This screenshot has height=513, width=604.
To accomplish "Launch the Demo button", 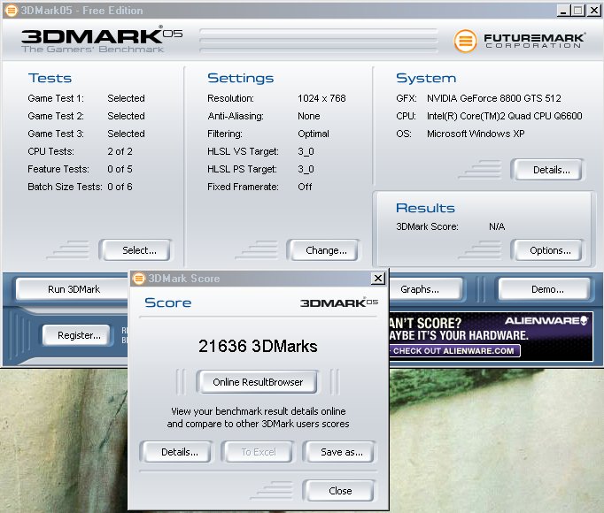I will point(545,289).
